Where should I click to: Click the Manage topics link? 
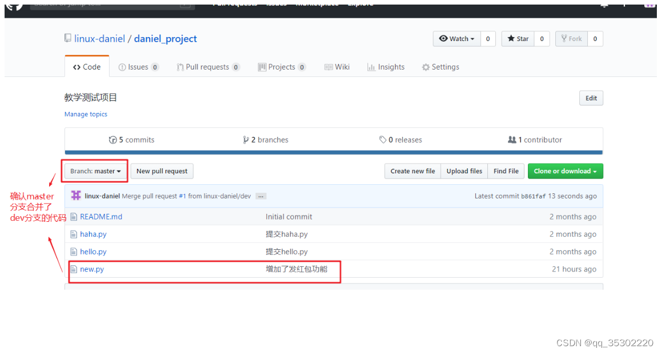click(86, 114)
